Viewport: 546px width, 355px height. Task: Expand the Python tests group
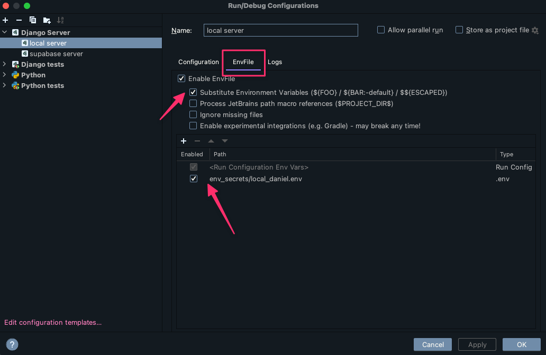coord(5,86)
